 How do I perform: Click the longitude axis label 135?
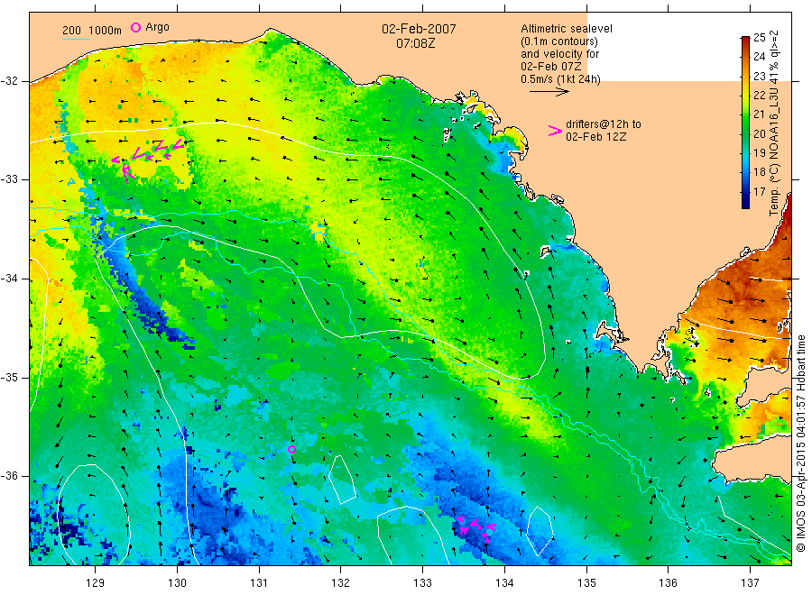586,583
